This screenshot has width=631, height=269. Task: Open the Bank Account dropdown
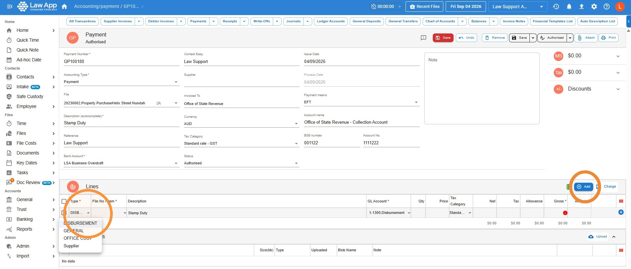[121, 163]
